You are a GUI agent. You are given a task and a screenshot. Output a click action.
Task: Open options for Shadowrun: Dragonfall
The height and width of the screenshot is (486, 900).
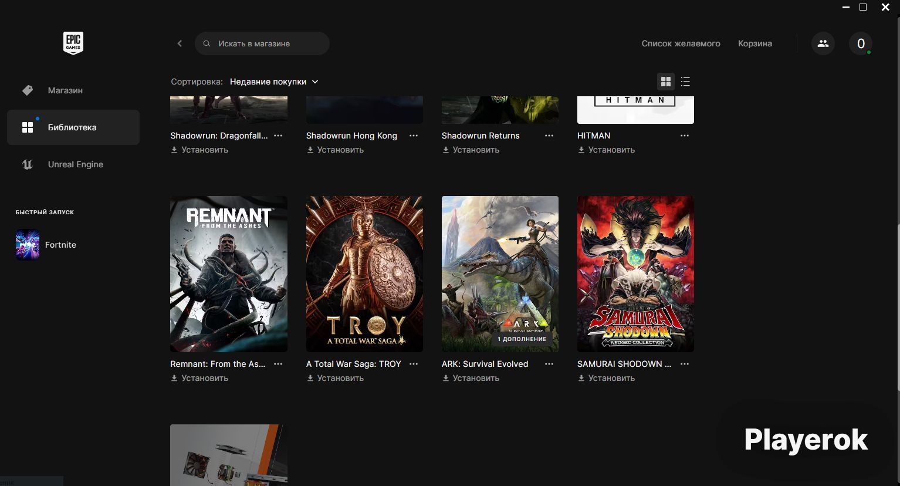pyautogui.click(x=278, y=136)
